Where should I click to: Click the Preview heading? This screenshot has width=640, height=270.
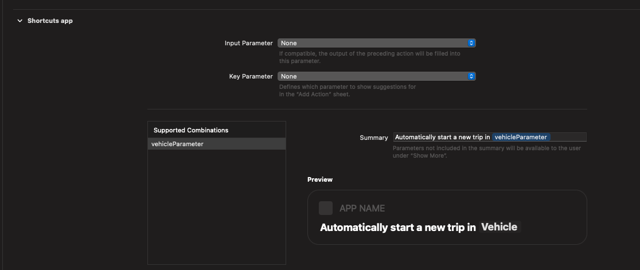320,179
